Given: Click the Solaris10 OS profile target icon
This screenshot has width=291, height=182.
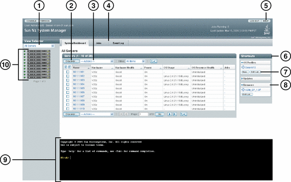Looking at the screenshot, I should [243, 67].
